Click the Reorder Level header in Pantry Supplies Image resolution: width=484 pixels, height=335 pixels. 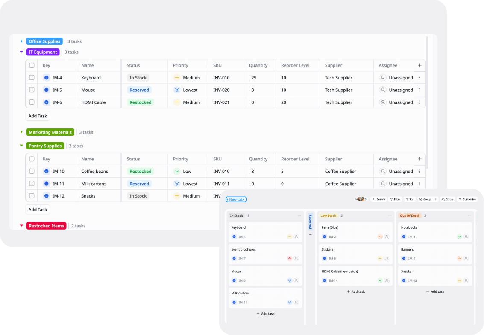point(295,159)
